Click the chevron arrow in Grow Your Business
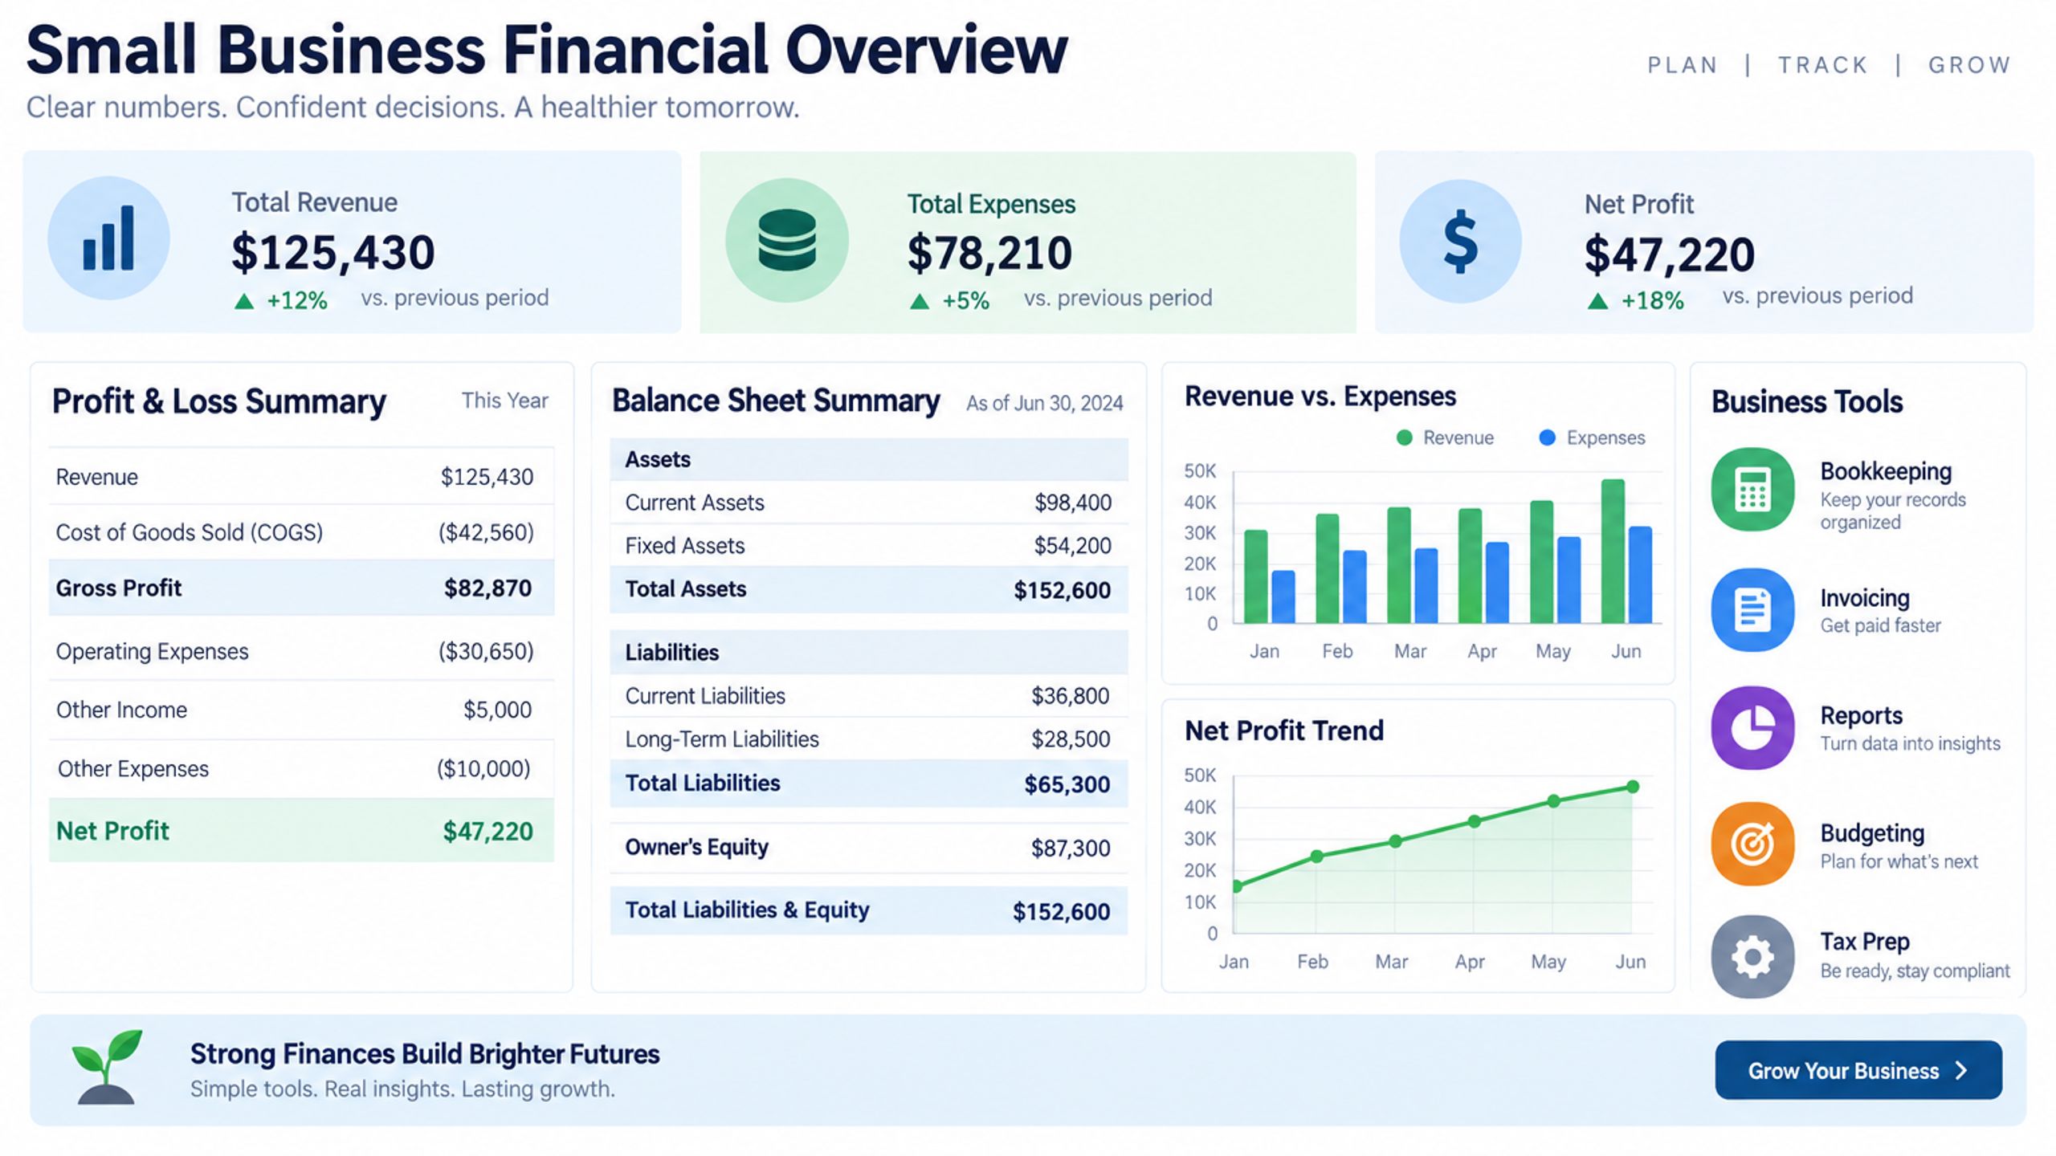2056x1156 pixels. (x=1962, y=1070)
